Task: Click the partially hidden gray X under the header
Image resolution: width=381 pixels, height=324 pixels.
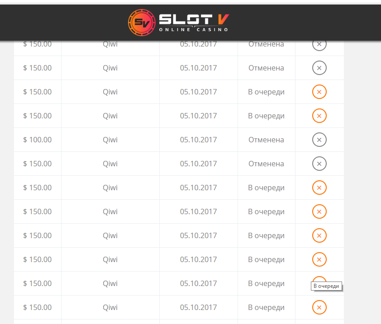Action: click(319, 45)
